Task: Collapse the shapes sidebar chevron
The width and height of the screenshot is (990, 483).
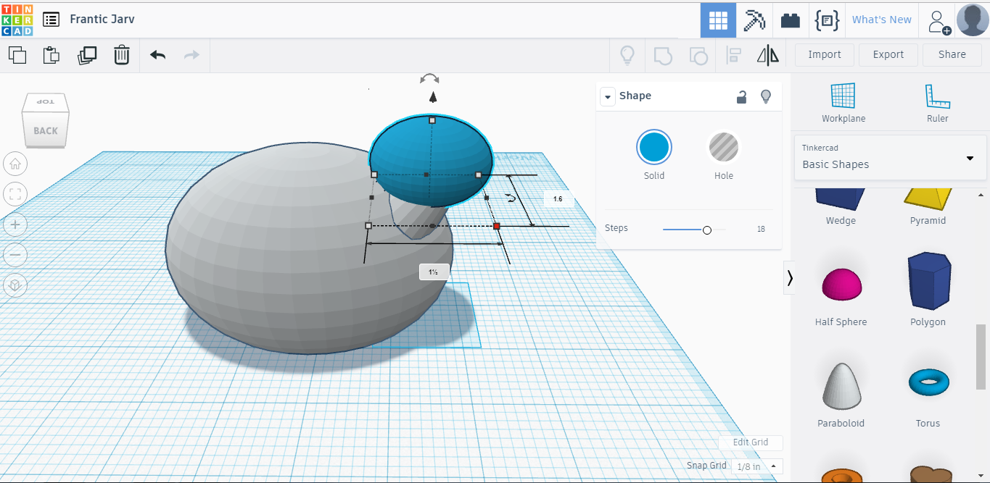Action: pos(790,278)
